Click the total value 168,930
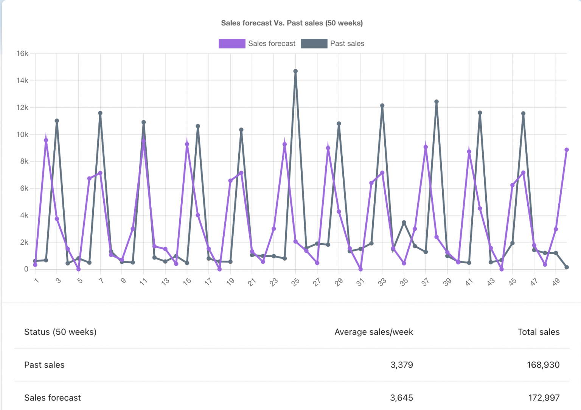The image size is (581, 410). click(x=543, y=365)
